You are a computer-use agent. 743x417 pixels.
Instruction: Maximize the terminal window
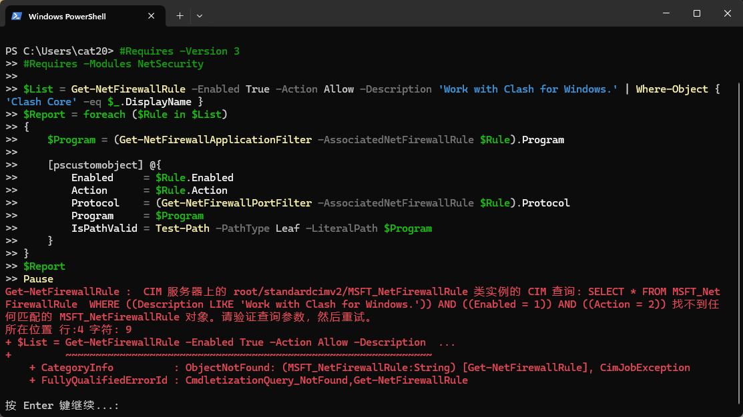point(697,13)
